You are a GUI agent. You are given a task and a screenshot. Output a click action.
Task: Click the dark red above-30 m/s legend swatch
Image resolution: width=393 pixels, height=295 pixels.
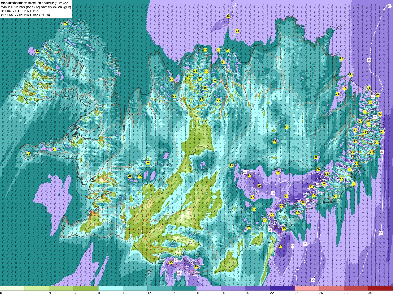(x=381, y=288)
